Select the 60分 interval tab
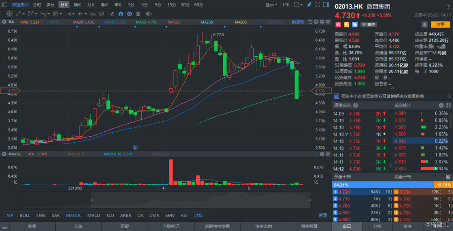 coord(198,5)
